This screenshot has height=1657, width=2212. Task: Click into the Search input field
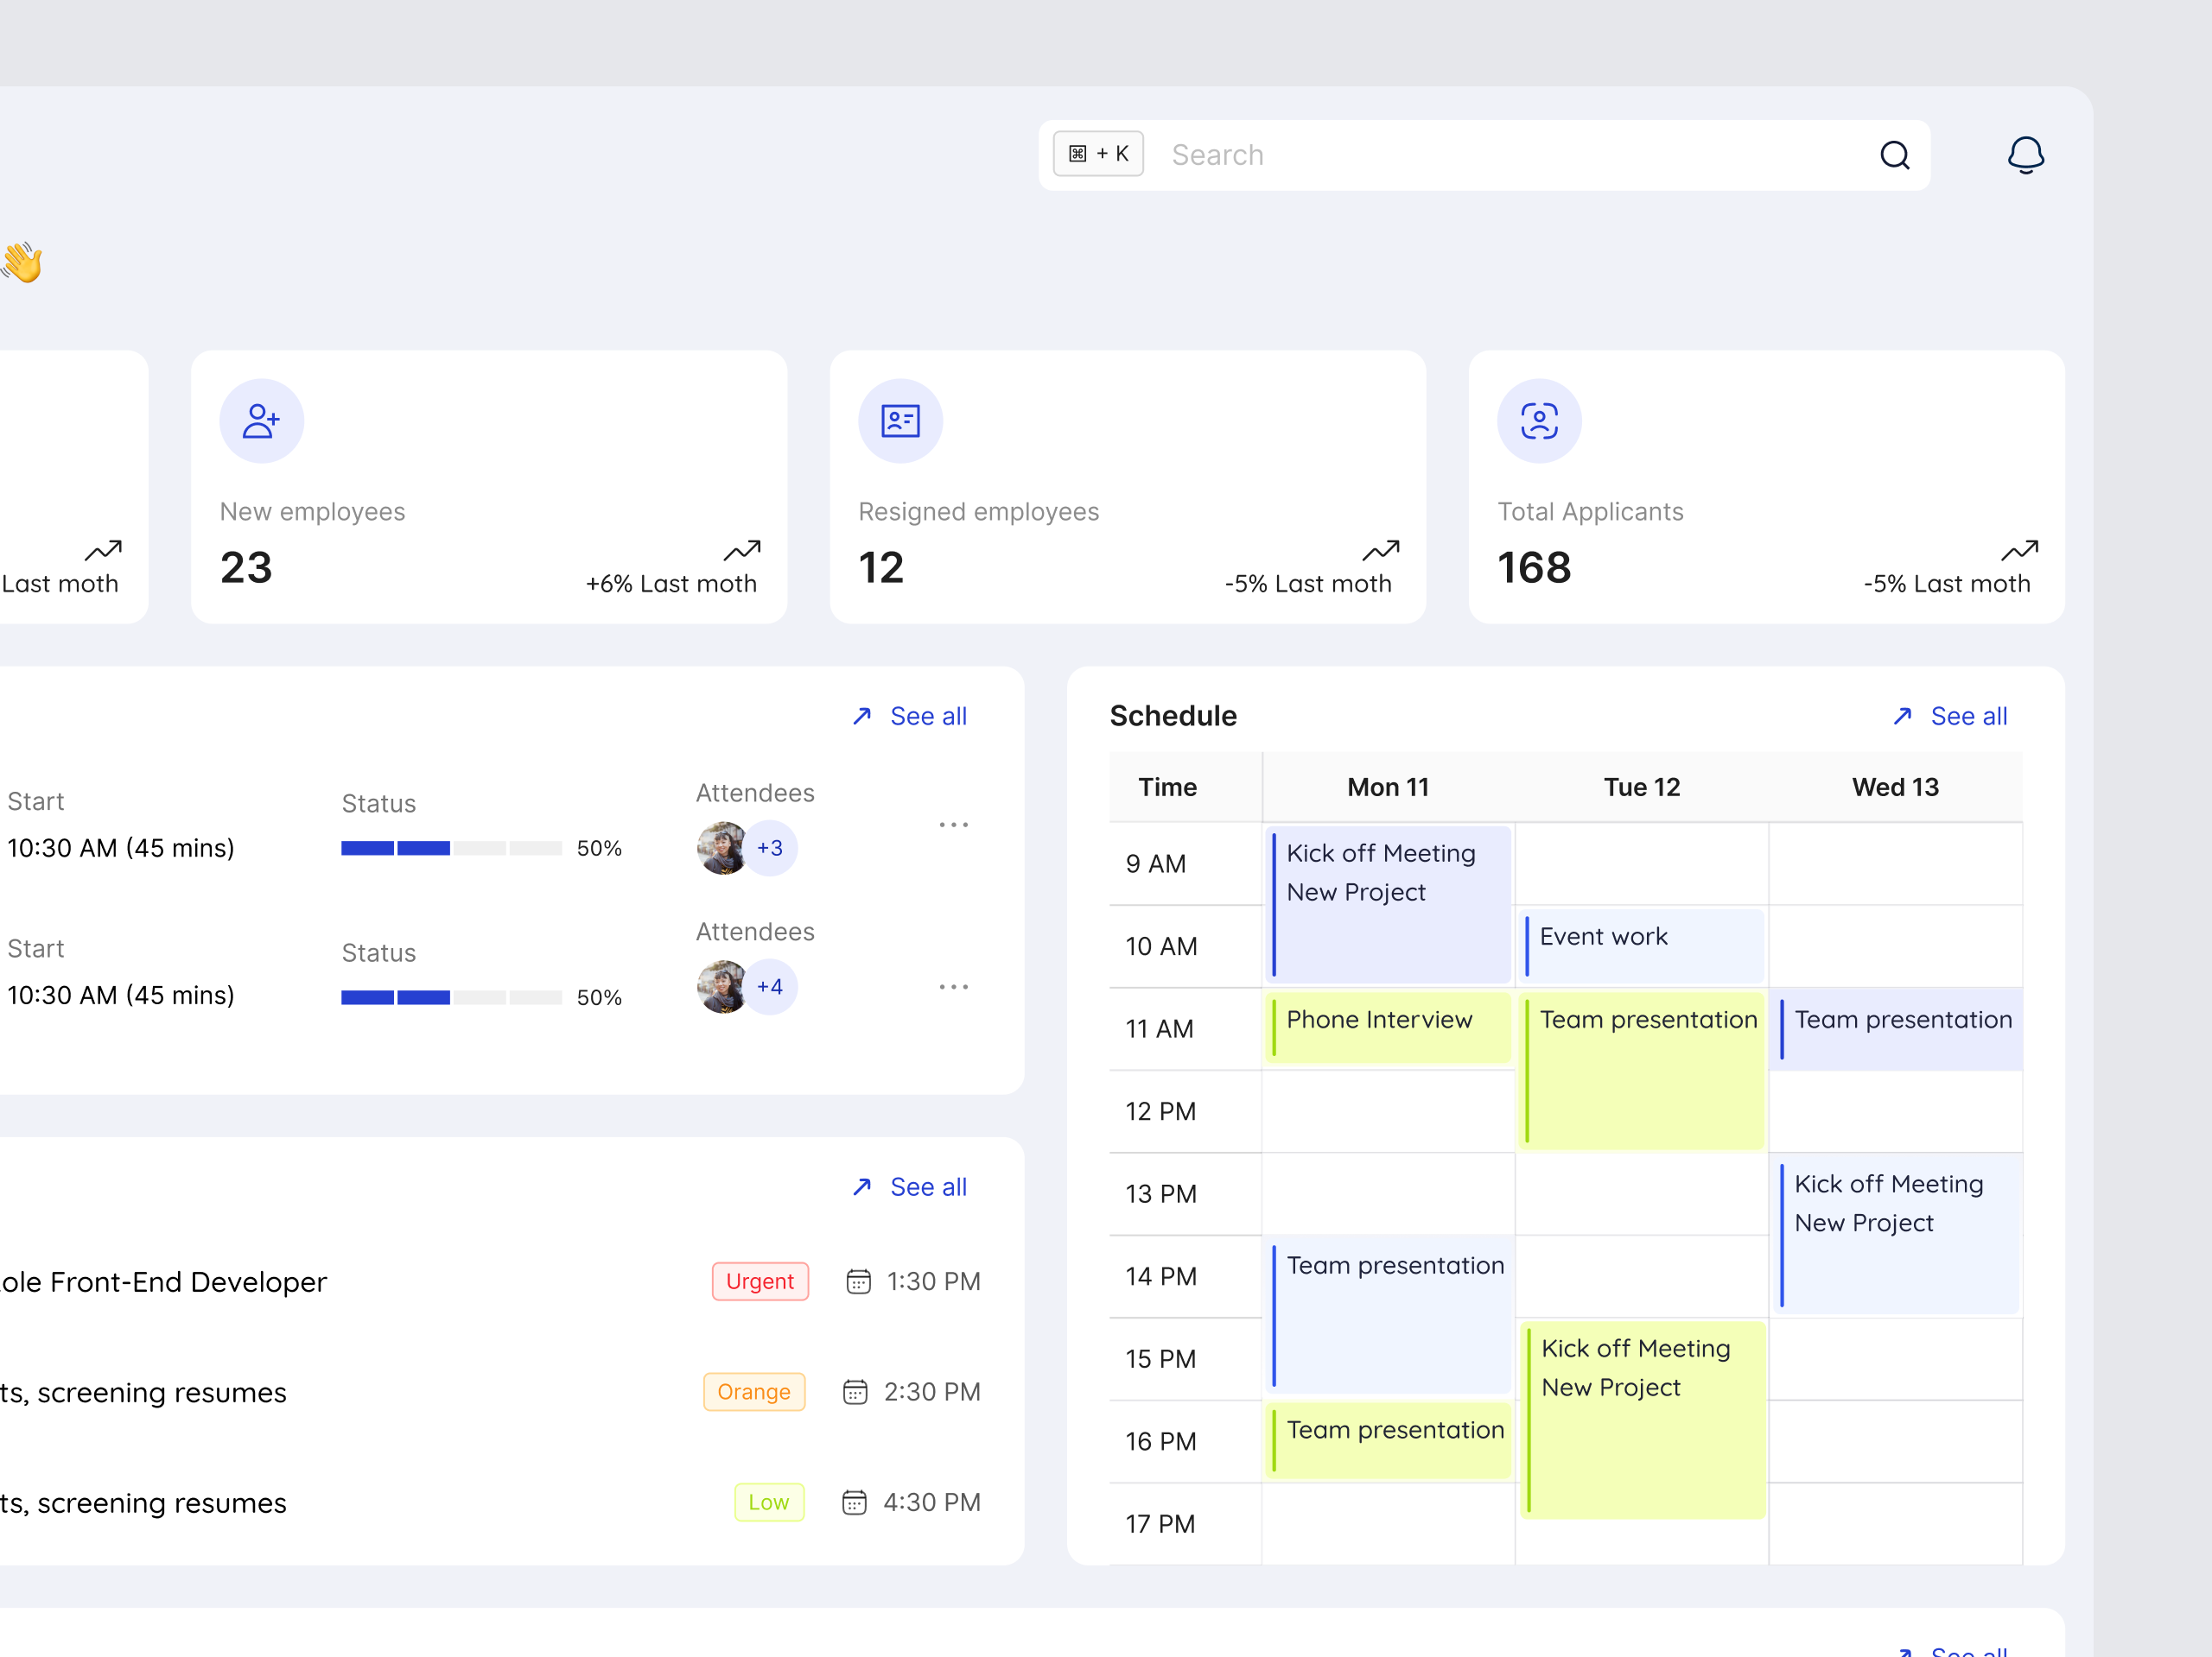tap(1400, 155)
